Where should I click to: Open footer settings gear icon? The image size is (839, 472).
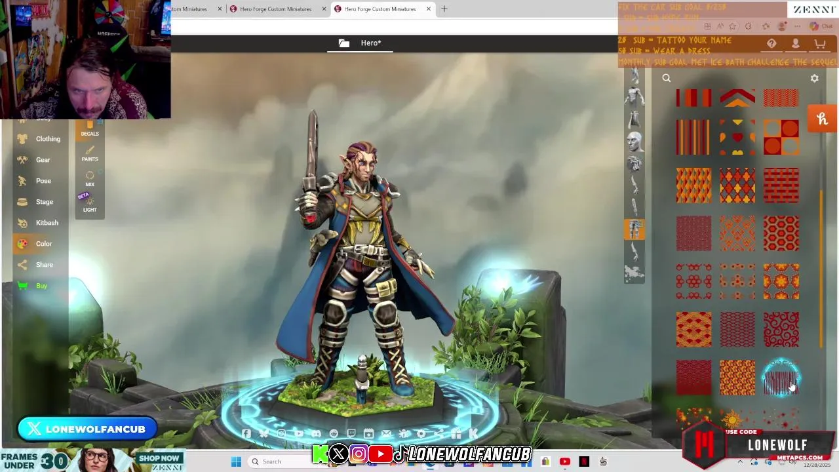421,433
